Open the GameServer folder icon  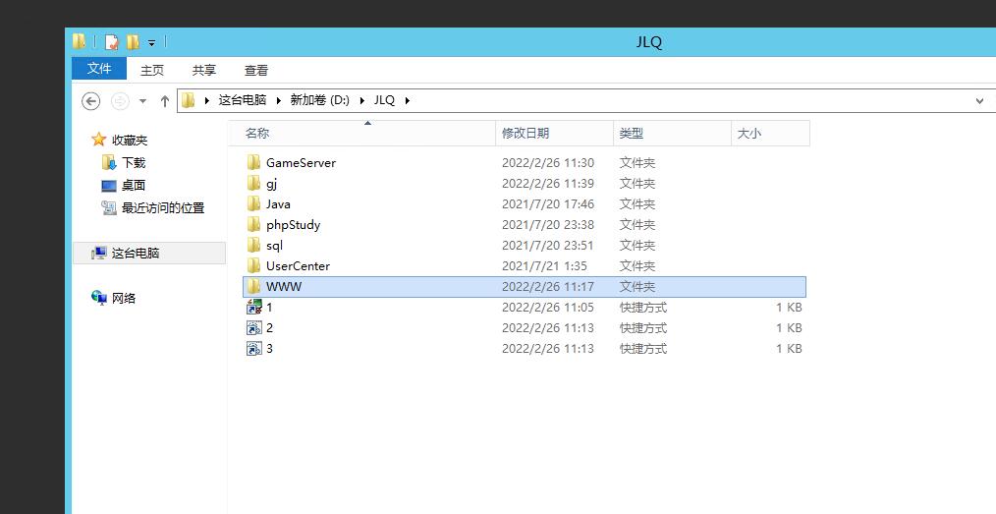tap(253, 163)
